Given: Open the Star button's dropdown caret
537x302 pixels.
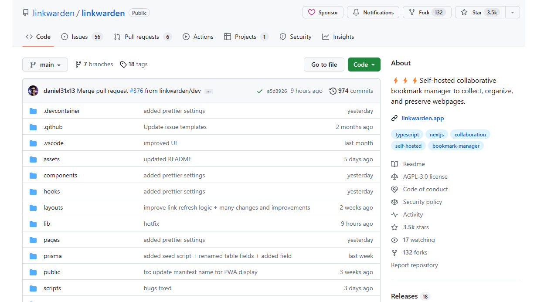Looking at the screenshot, I should pyautogui.click(x=513, y=12).
